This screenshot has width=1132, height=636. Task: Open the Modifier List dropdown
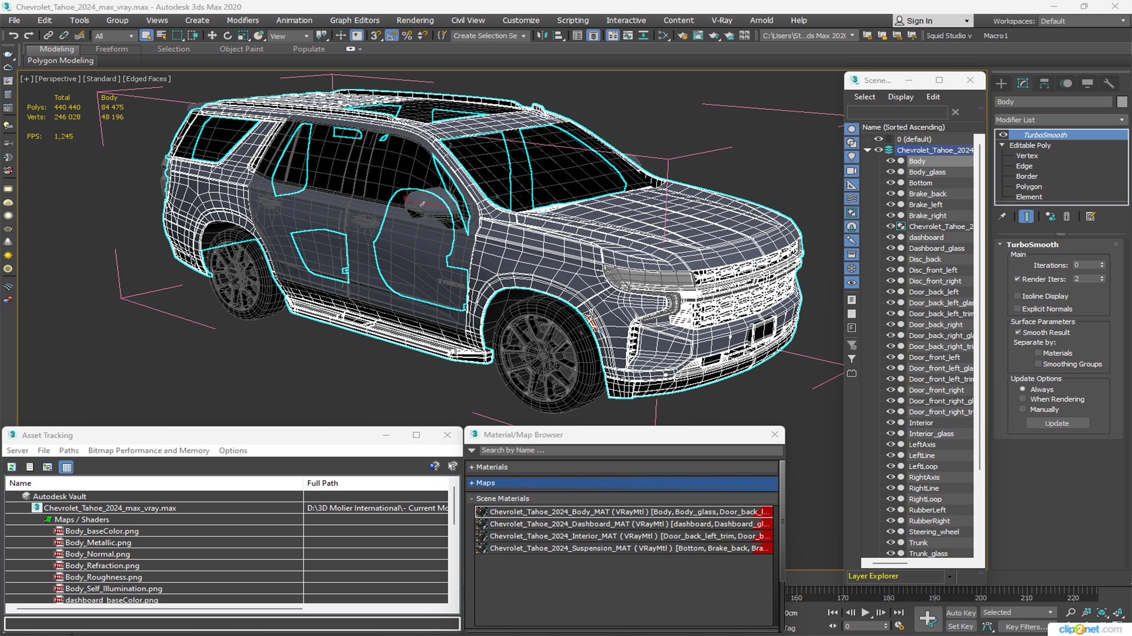(1061, 120)
